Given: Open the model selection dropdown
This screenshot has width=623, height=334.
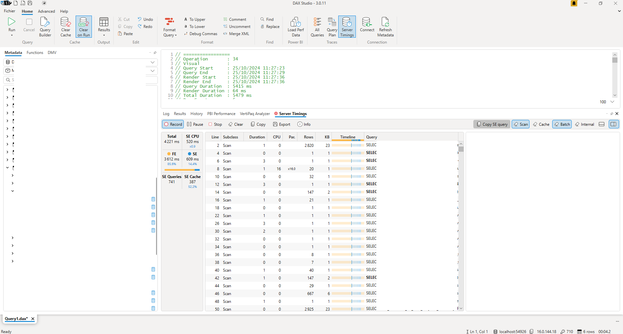Looking at the screenshot, I should (152, 71).
